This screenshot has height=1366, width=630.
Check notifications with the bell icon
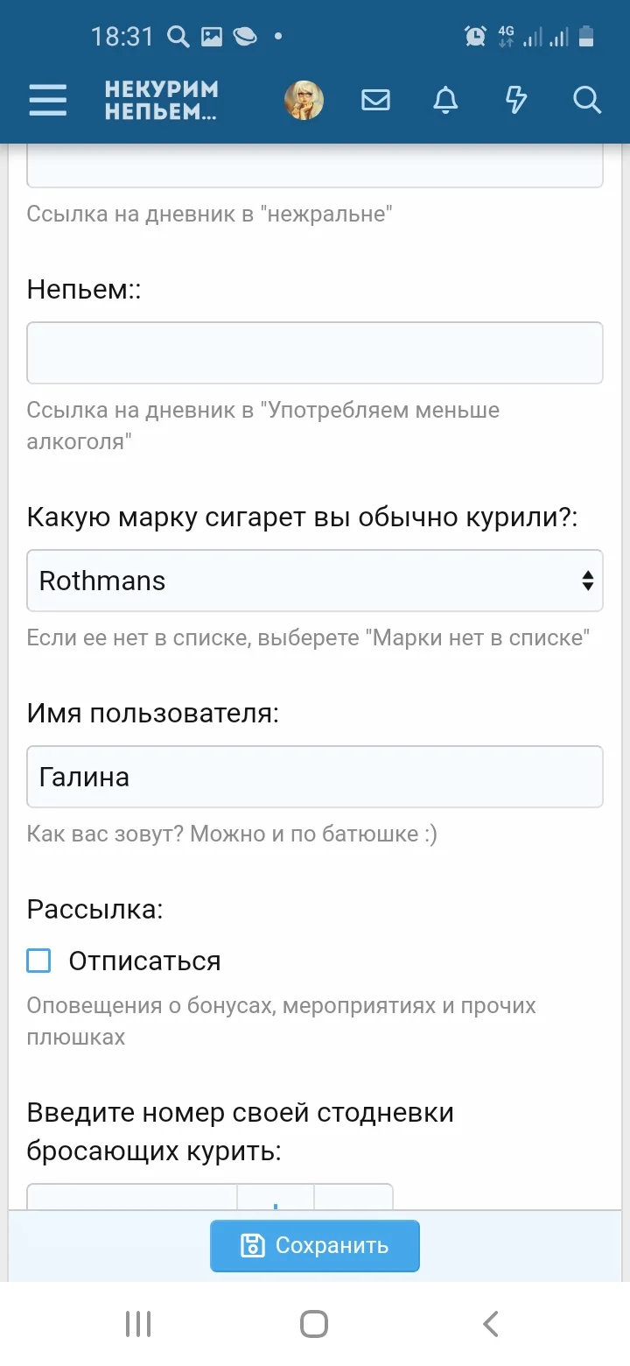pos(444,100)
